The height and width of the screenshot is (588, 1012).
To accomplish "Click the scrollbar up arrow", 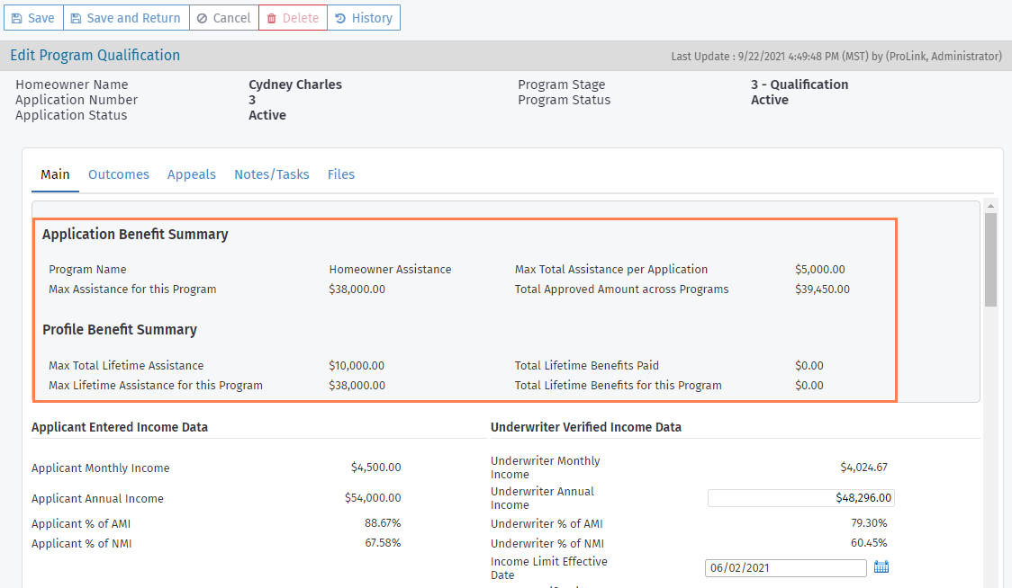I will [991, 205].
